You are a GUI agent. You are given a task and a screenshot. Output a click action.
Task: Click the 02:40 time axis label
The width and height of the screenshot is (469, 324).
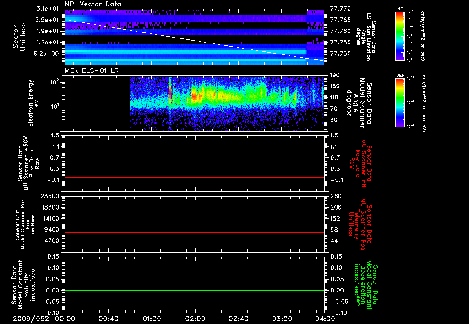(238, 319)
